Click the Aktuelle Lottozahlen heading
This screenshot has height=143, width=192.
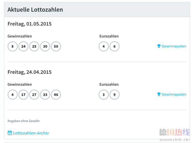(35, 10)
